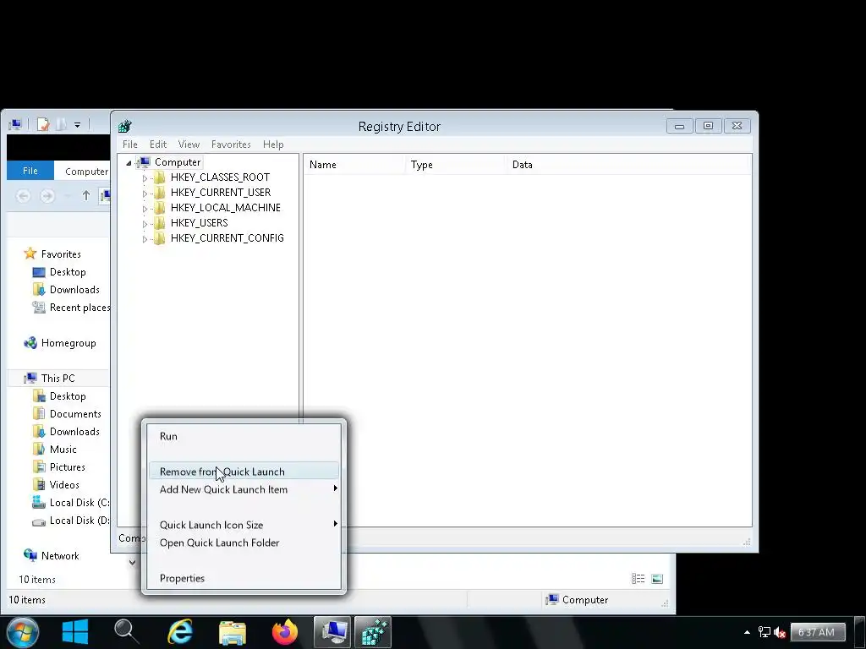Screen dimensions: 866x649
Task: Open the Add New Quick Launch Item submenu
Action: tap(244, 489)
